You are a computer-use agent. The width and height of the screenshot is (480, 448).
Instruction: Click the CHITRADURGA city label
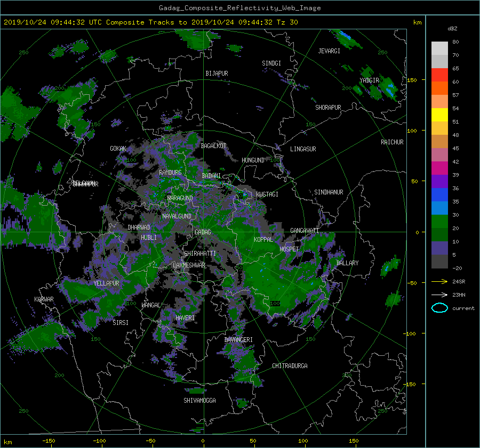click(290, 366)
